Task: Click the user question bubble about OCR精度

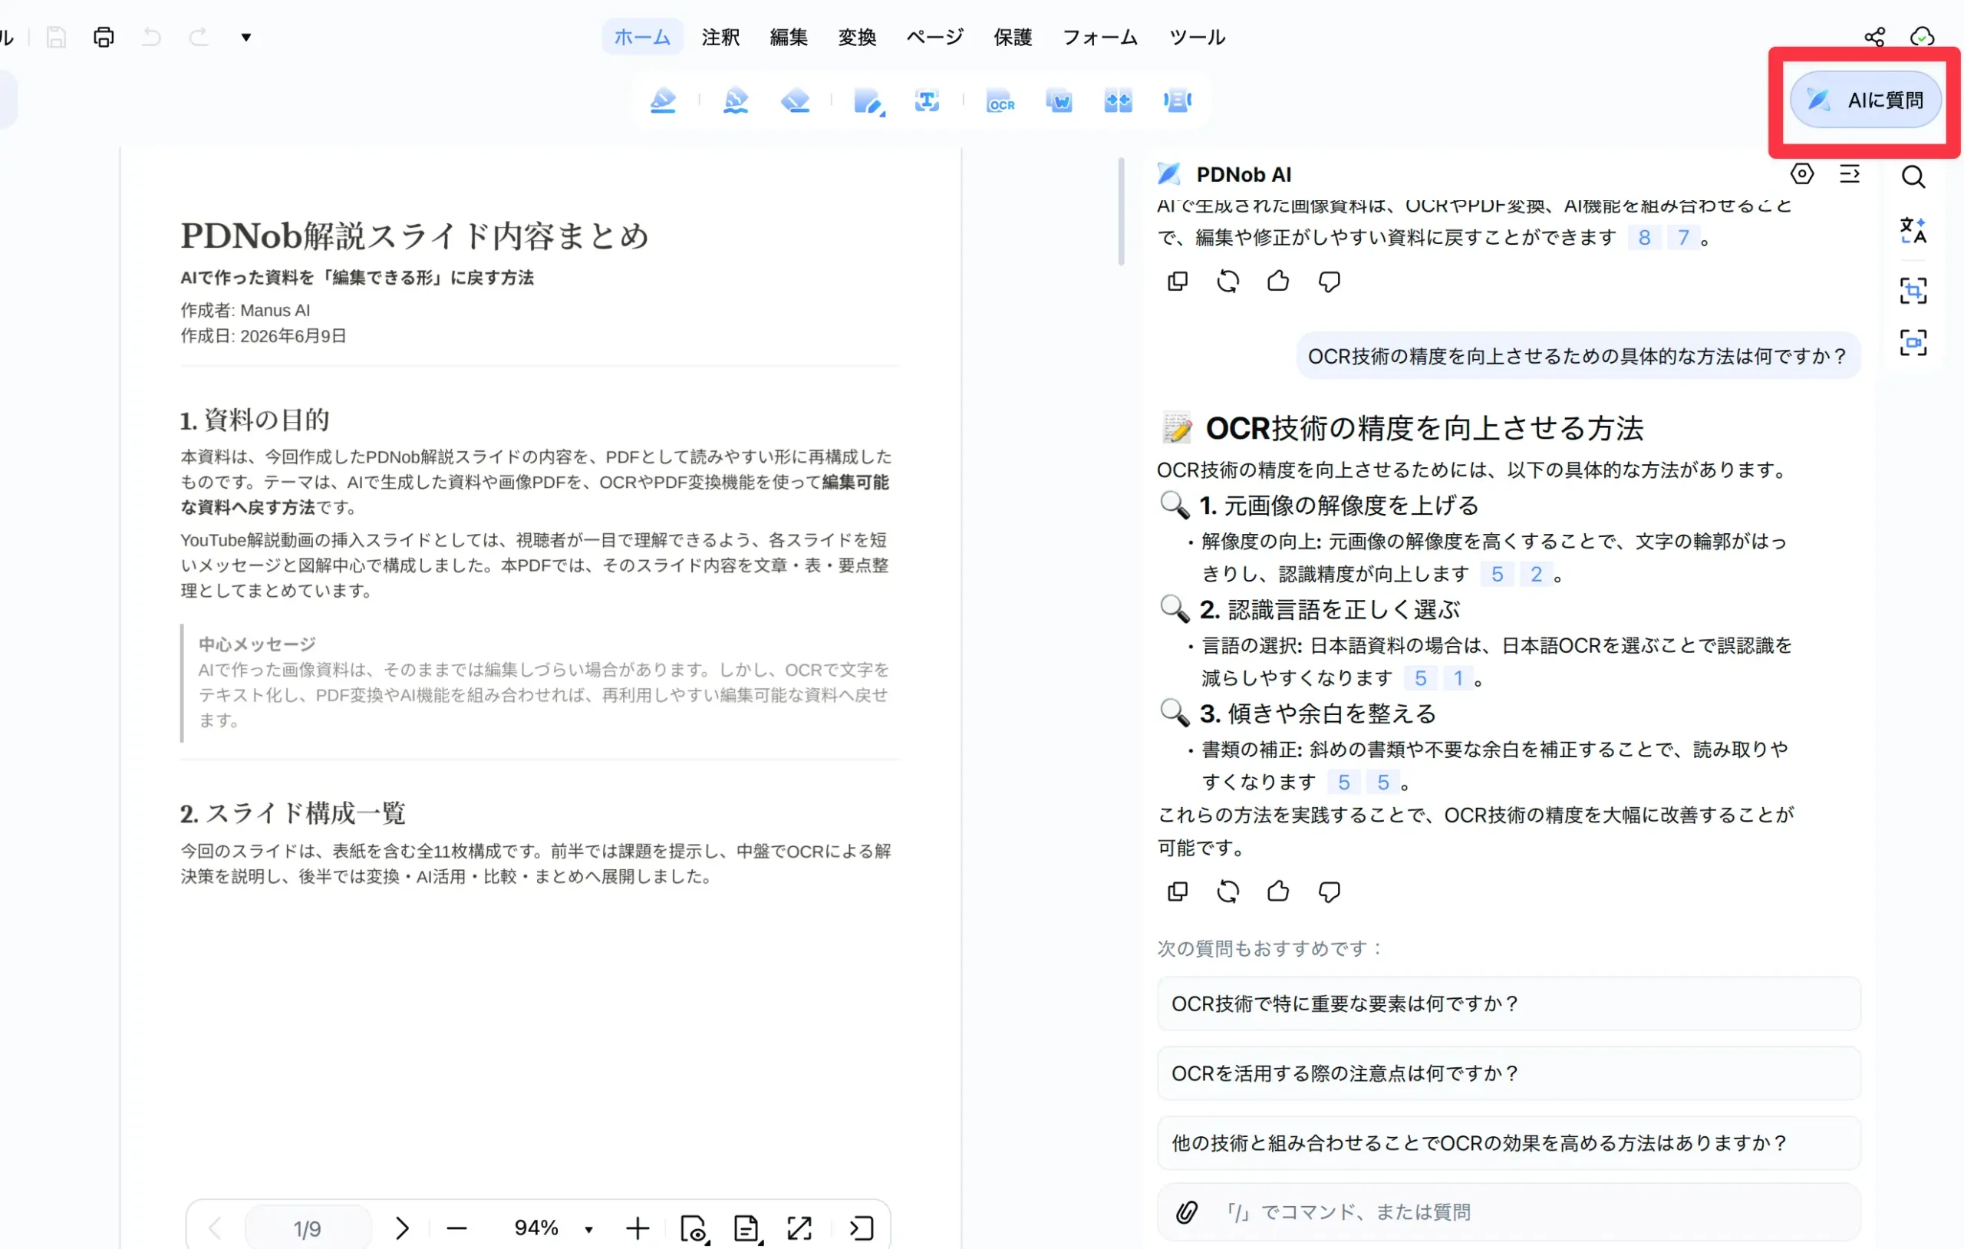Action: pos(1578,356)
